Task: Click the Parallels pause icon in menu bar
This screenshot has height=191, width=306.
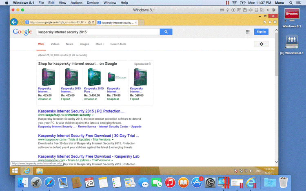Action: [227, 3]
